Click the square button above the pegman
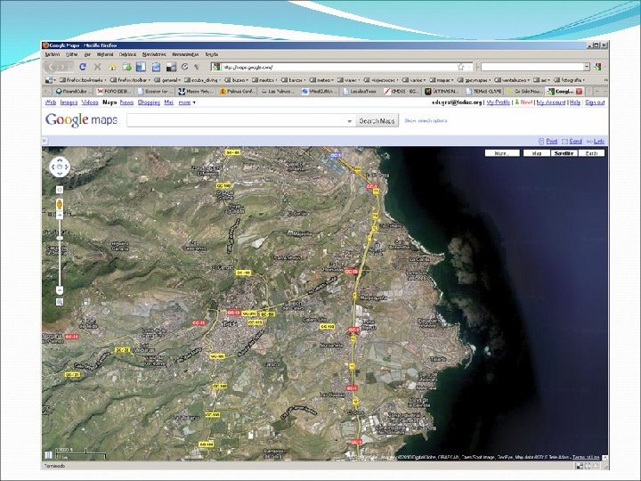 point(60,190)
